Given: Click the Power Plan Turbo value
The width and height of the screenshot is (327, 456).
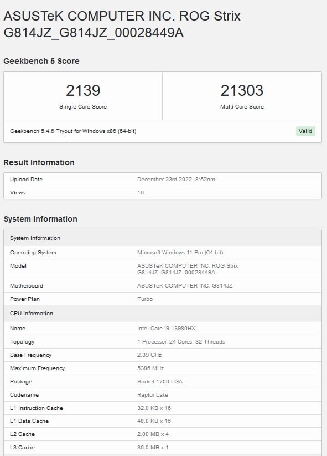Looking at the screenshot, I should [145, 299].
